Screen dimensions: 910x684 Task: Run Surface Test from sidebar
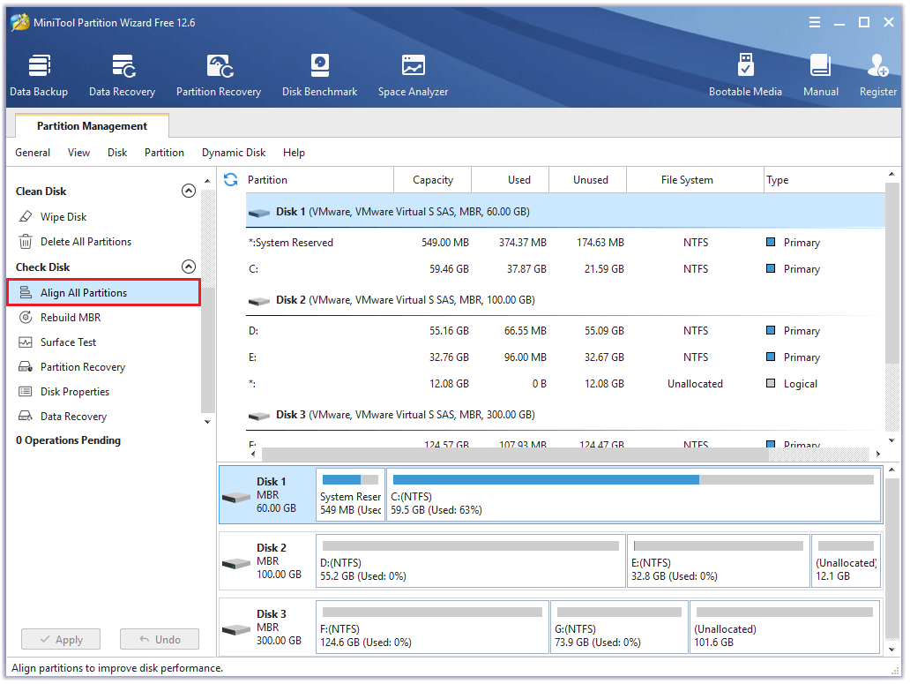coord(68,342)
